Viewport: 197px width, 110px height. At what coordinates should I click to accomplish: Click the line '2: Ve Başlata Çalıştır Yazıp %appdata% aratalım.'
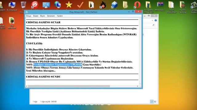pos(54,53)
